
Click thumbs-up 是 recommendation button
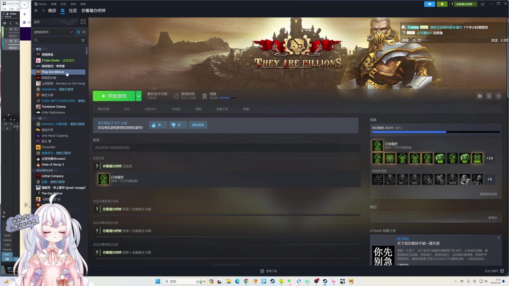coord(158,125)
